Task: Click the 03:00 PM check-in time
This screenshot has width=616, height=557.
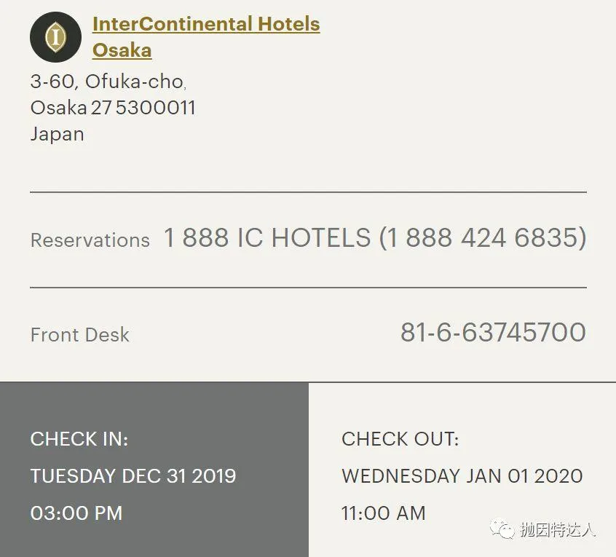Action: tap(76, 513)
